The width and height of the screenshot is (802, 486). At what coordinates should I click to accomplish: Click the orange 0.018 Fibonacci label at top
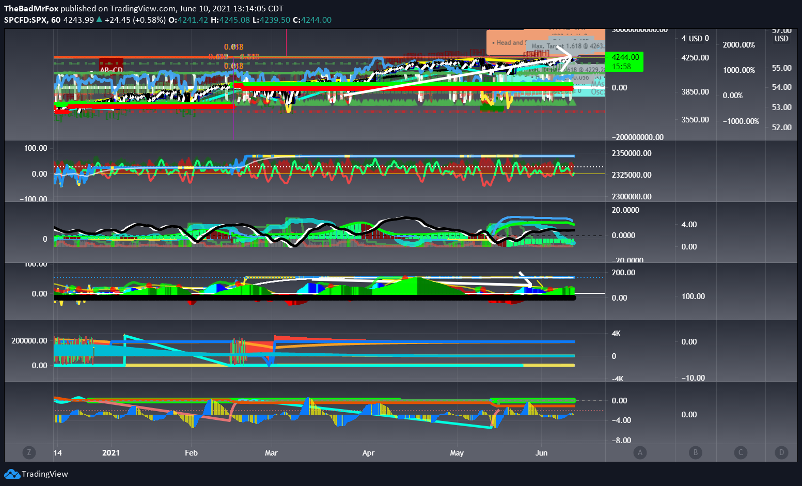(233, 46)
